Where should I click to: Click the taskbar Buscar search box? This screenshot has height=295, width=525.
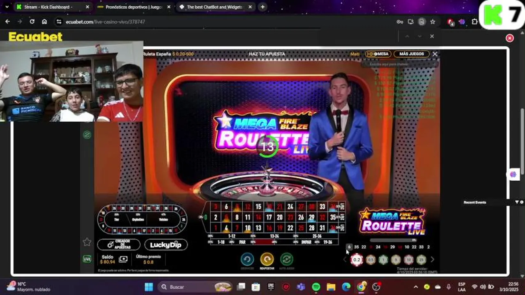pos(196,287)
